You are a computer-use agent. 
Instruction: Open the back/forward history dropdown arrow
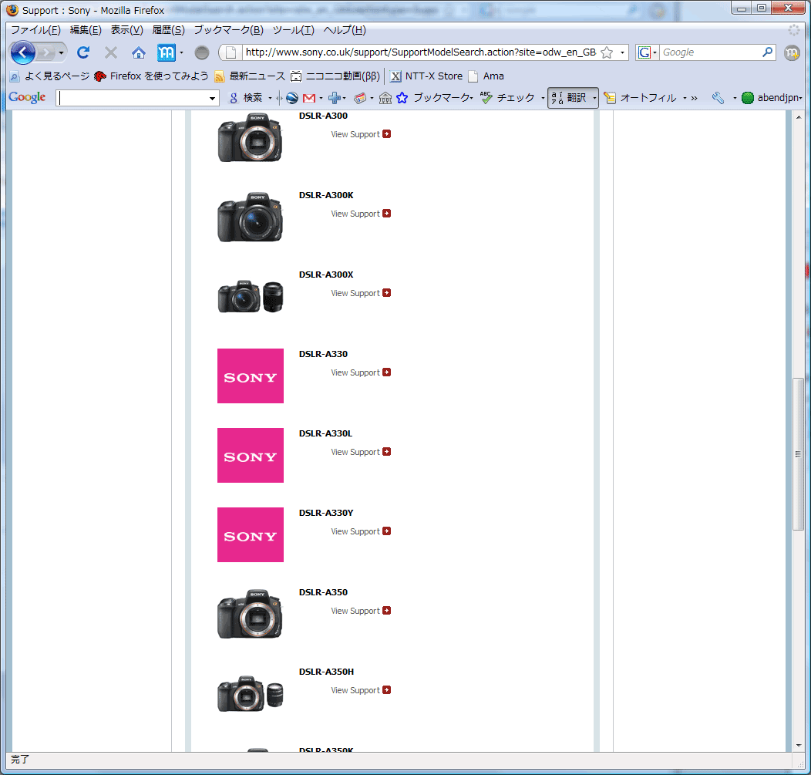point(61,52)
